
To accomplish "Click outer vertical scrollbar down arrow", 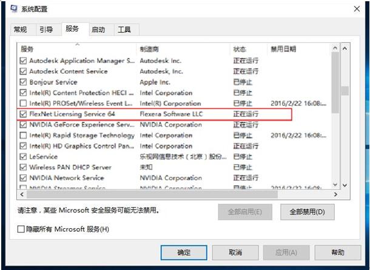I will point(345,185).
